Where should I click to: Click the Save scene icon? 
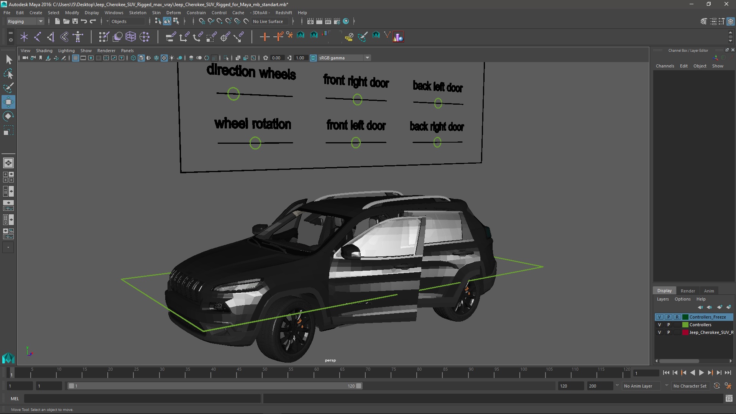point(75,21)
